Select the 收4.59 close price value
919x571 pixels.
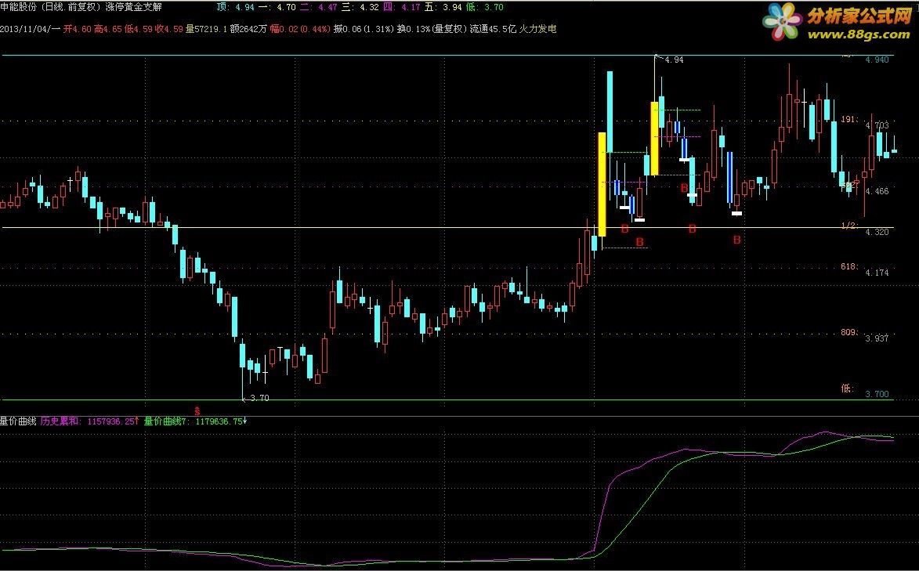click(x=169, y=29)
